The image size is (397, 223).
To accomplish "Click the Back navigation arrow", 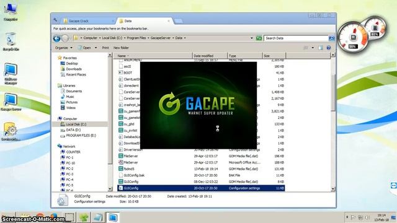I will (x=56, y=38).
